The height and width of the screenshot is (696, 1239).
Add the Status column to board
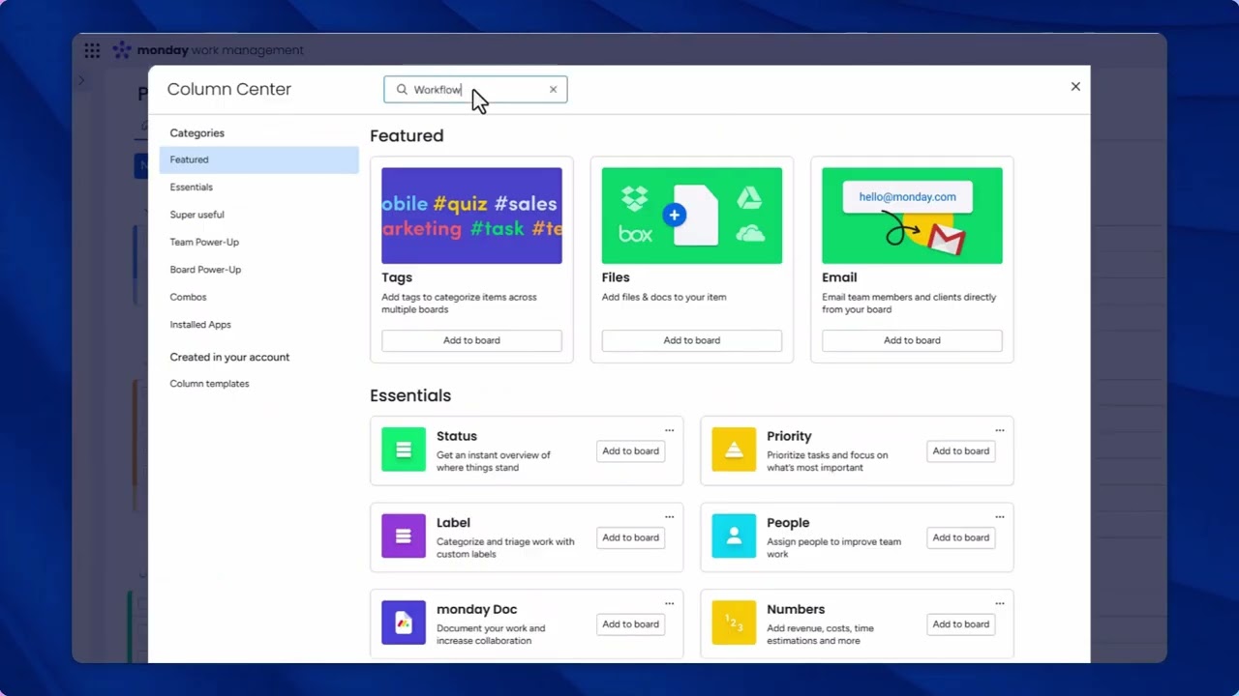[630, 451]
